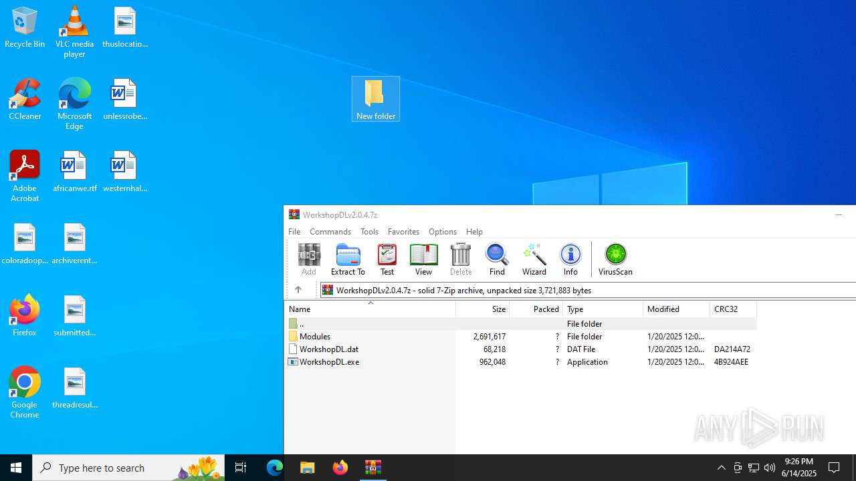Select the New folder desktop icon
Viewport: 856px width, 481px height.
pos(376,99)
